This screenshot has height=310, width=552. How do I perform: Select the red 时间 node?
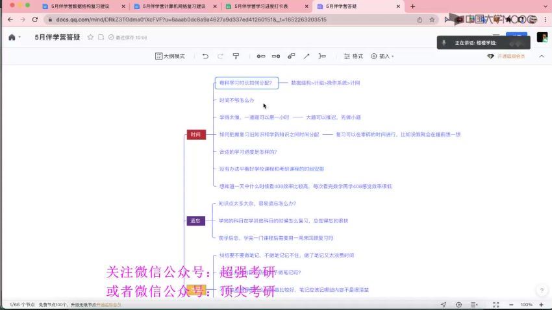pyautogui.click(x=195, y=135)
